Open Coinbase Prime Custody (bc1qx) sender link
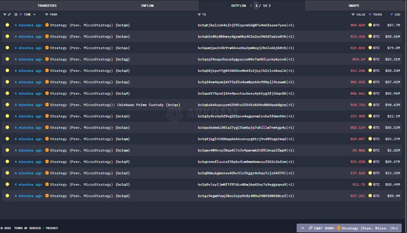The height and width of the screenshot is (233, 407). pyautogui.click(x=115, y=105)
